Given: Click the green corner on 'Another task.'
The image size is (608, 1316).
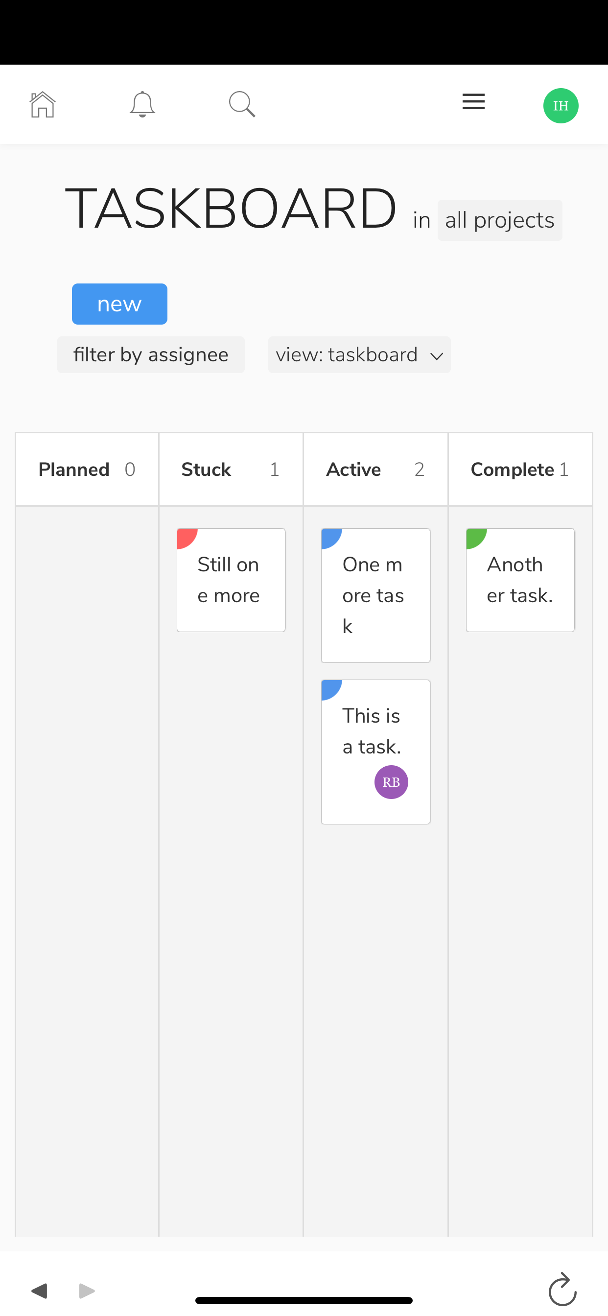Looking at the screenshot, I should click(474, 537).
